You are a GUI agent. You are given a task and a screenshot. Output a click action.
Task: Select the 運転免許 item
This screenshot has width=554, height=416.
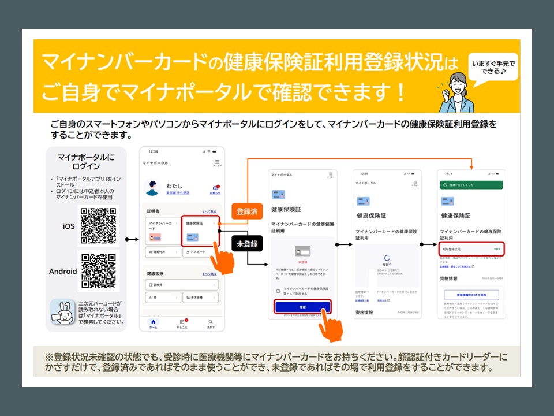tap(162, 252)
